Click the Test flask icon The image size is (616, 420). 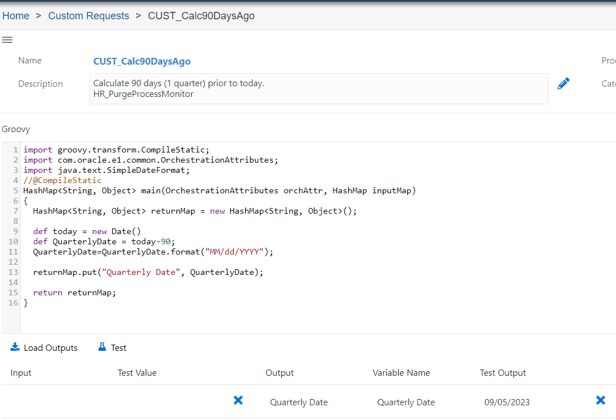tap(102, 347)
